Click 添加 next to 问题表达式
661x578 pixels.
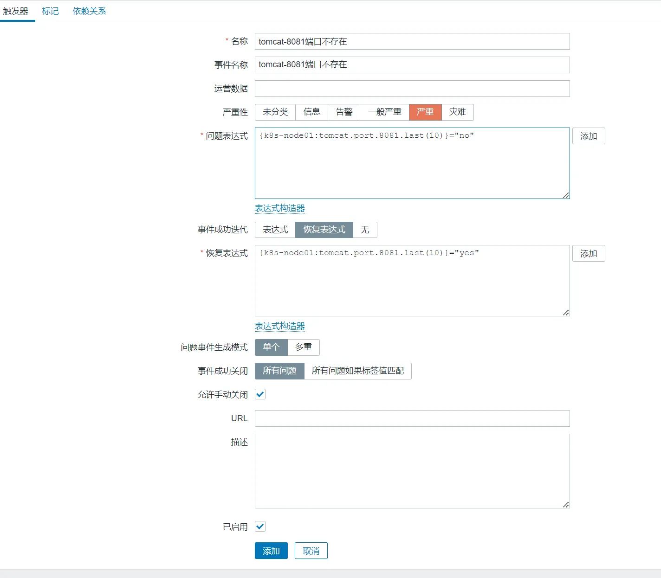[588, 136]
